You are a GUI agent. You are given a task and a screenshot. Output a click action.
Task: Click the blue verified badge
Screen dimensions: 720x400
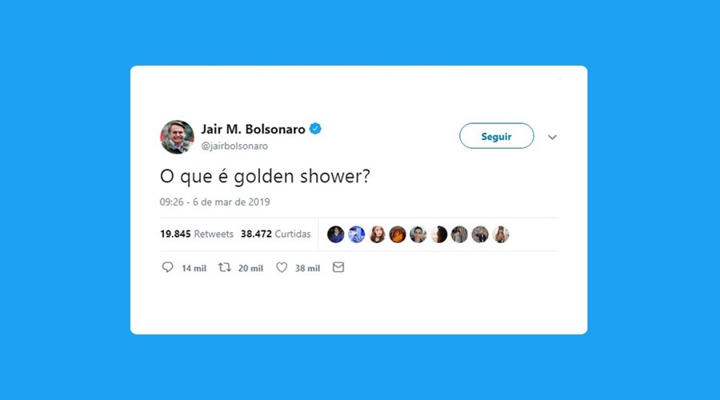pyautogui.click(x=315, y=129)
